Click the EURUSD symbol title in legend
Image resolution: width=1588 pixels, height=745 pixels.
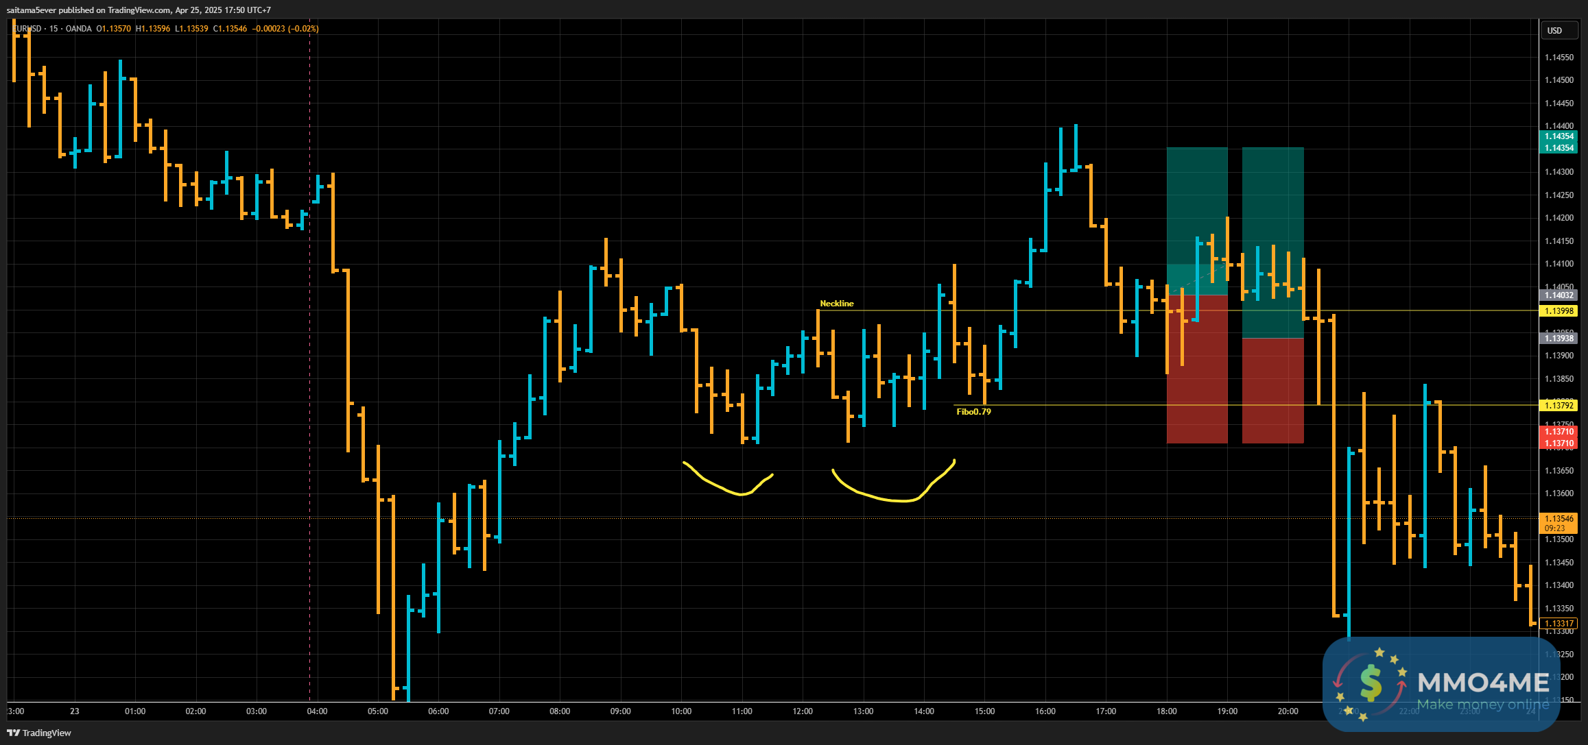click(29, 29)
